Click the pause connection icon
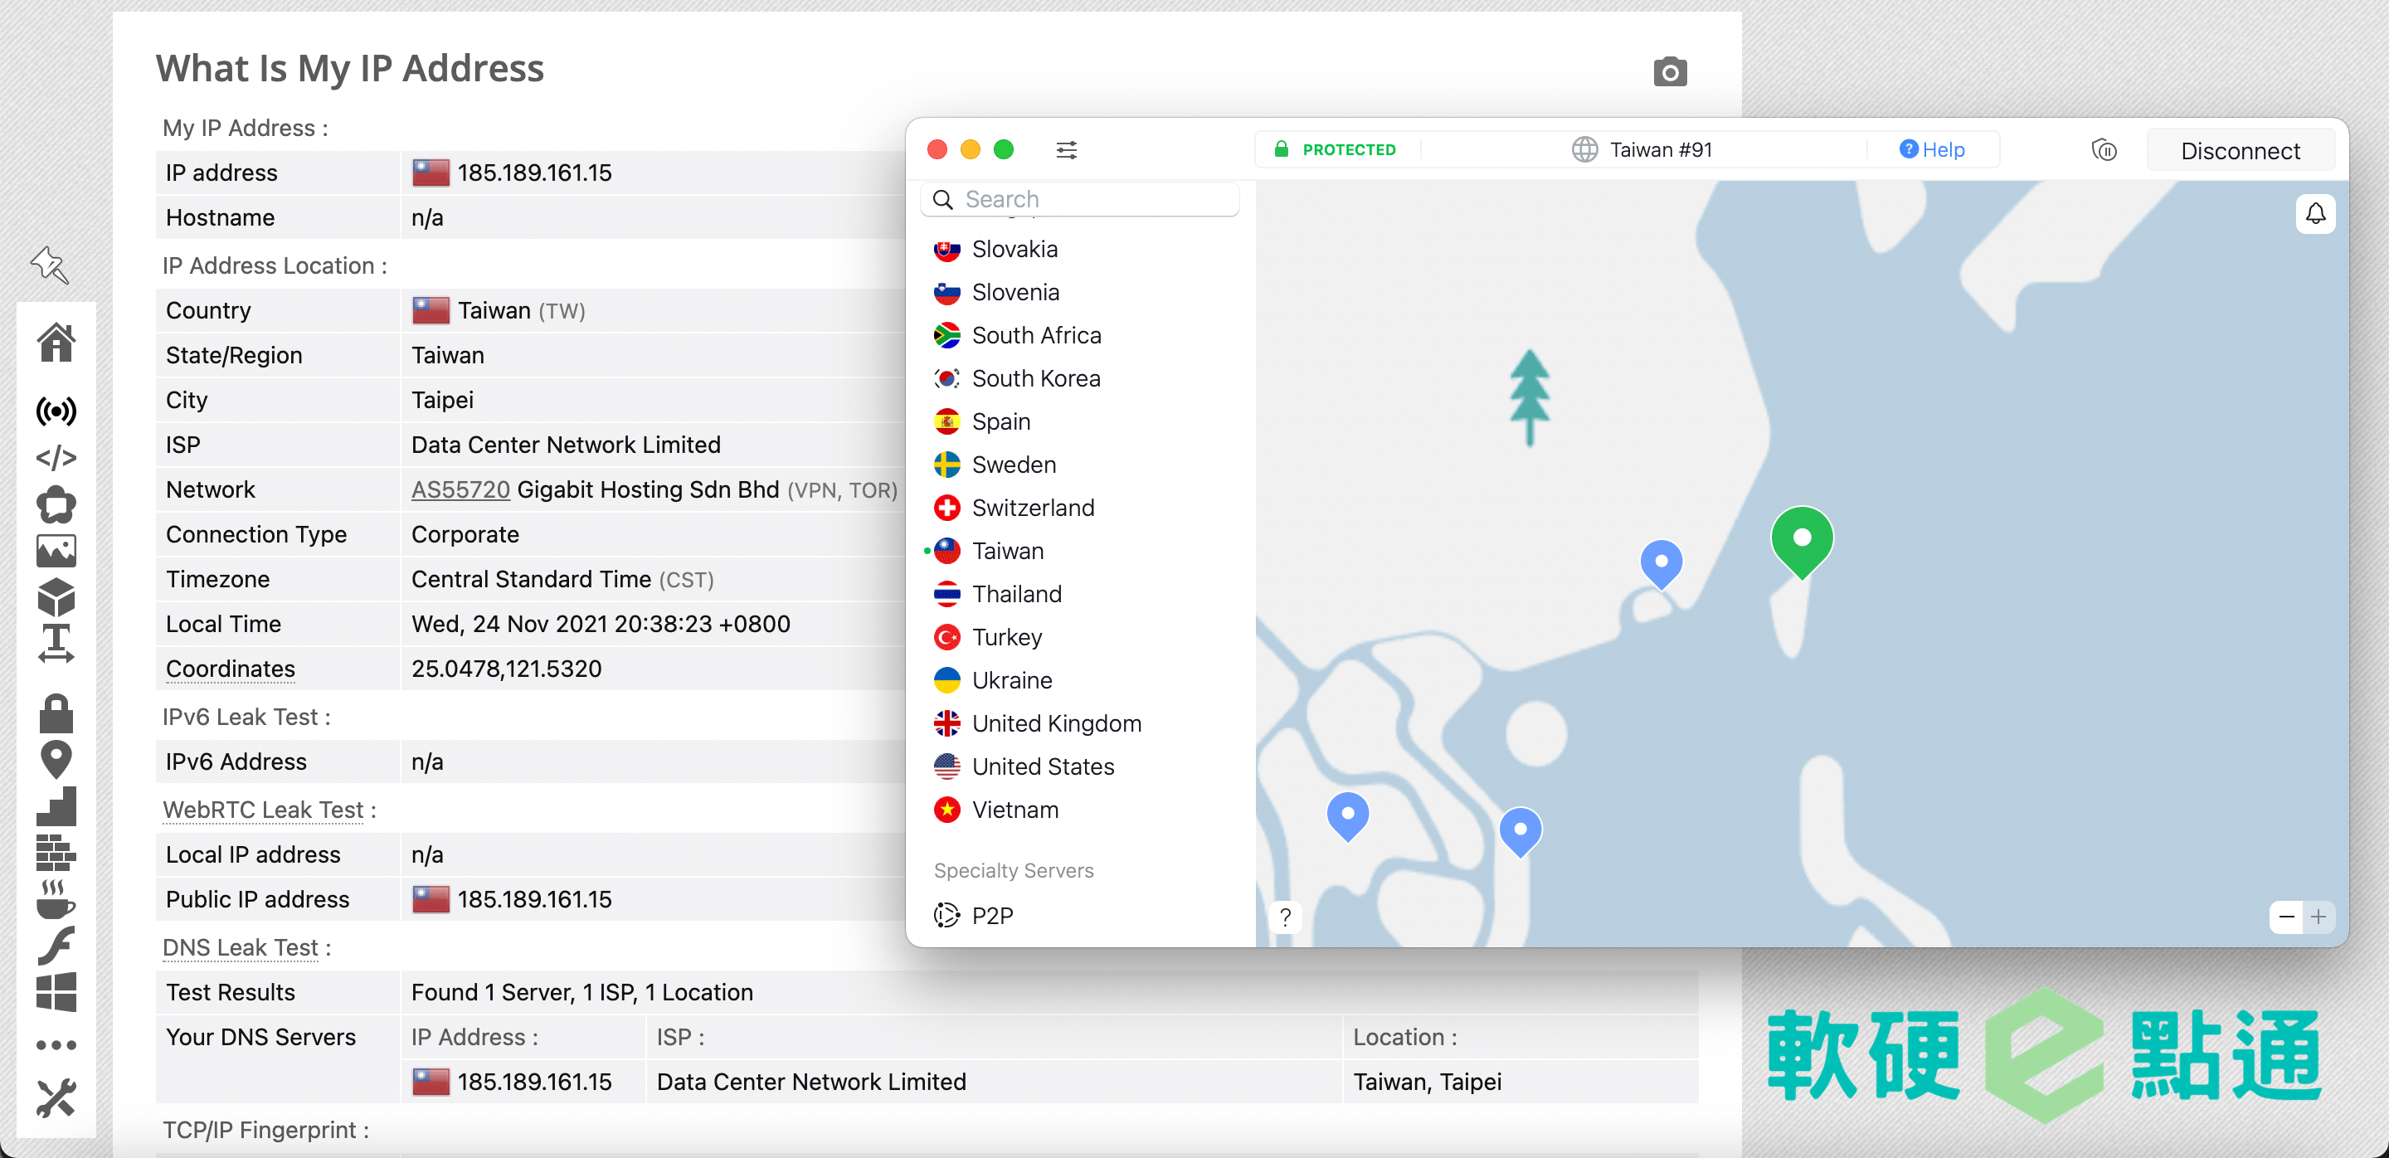The width and height of the screenshot is (2389, 1158). pyautogui.click(x=2104, y=150)
